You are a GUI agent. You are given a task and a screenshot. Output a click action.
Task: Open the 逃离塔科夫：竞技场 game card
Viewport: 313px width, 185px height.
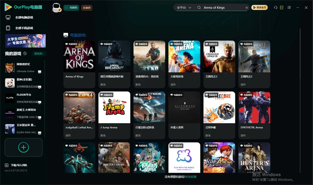(149, 64)
